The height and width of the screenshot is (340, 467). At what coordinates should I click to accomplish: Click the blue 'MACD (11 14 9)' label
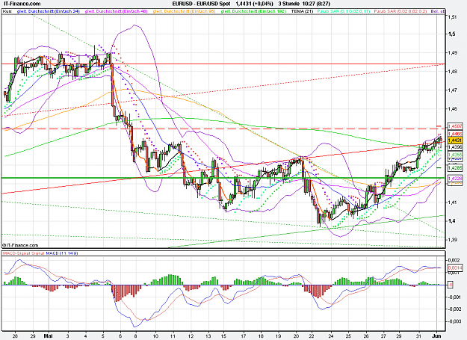click(x=62, y=253)
